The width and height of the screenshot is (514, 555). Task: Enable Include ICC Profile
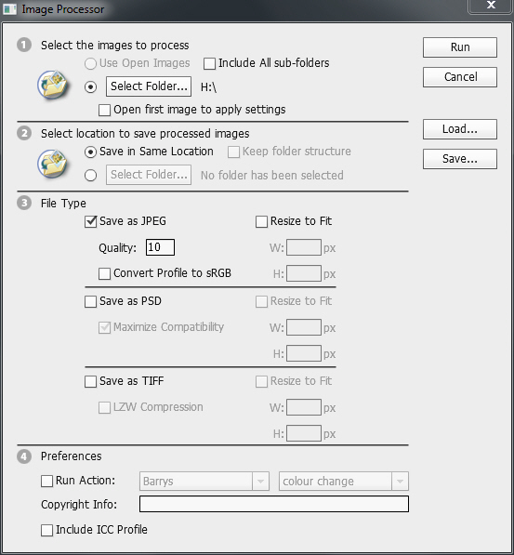46,531
